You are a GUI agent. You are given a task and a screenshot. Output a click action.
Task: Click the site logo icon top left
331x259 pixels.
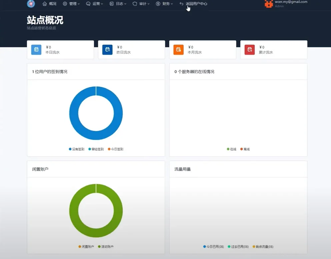31,4
